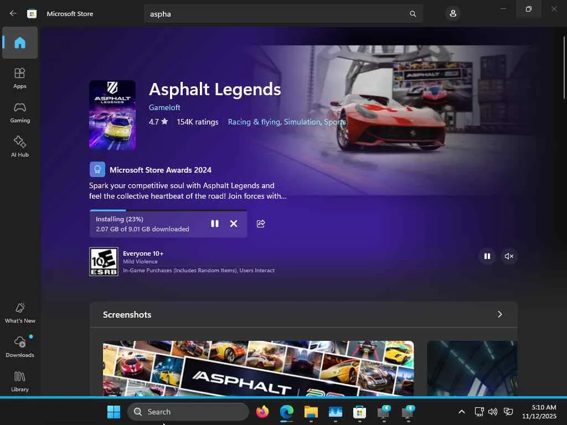This screenshot has width=567, height=425.
Task: Go back using the back arrow
Action: 13,13
